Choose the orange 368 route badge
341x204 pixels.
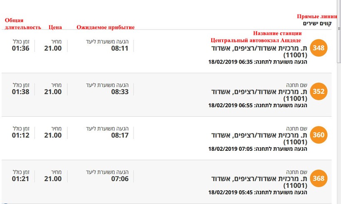coord(319,178)
